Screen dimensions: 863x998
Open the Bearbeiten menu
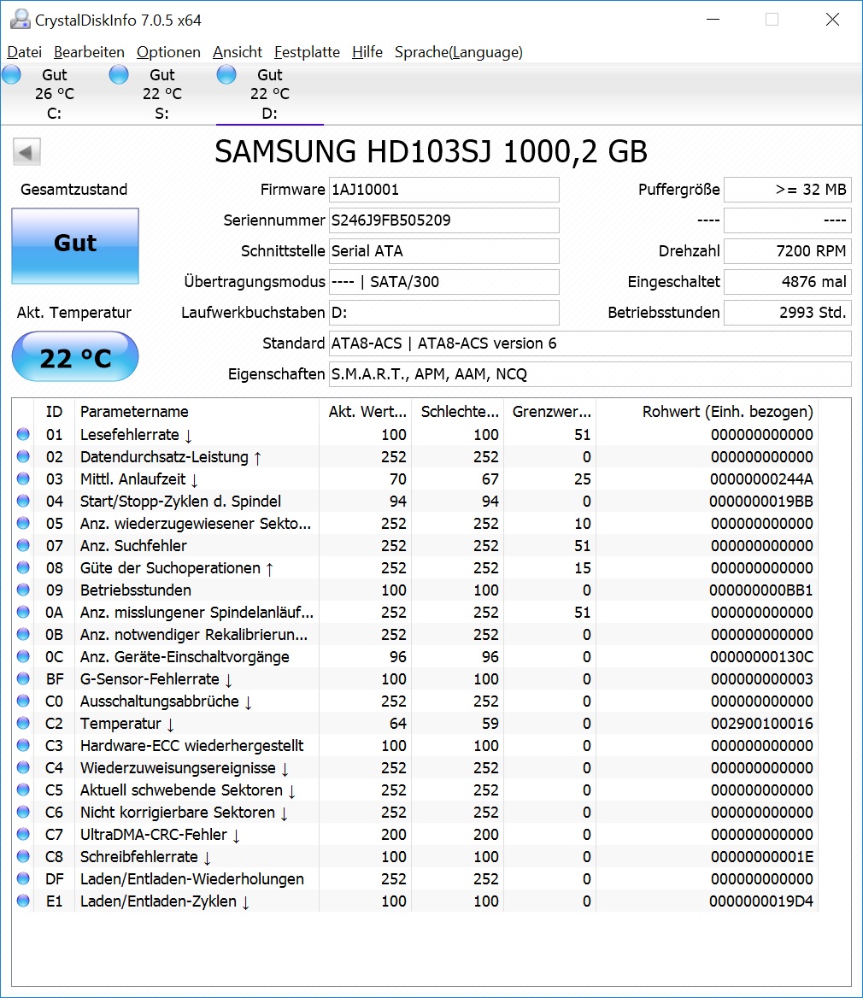click(89, 52)
